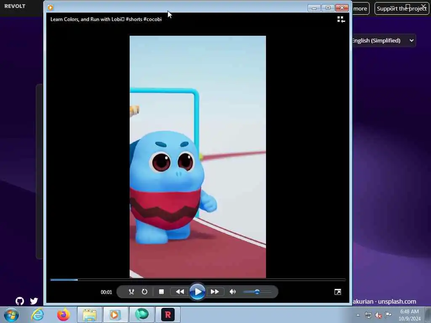Viewport: 431px width, 323px height.
Task: Toggle repeat in Media Player
Action: click(x=145, y=292)
